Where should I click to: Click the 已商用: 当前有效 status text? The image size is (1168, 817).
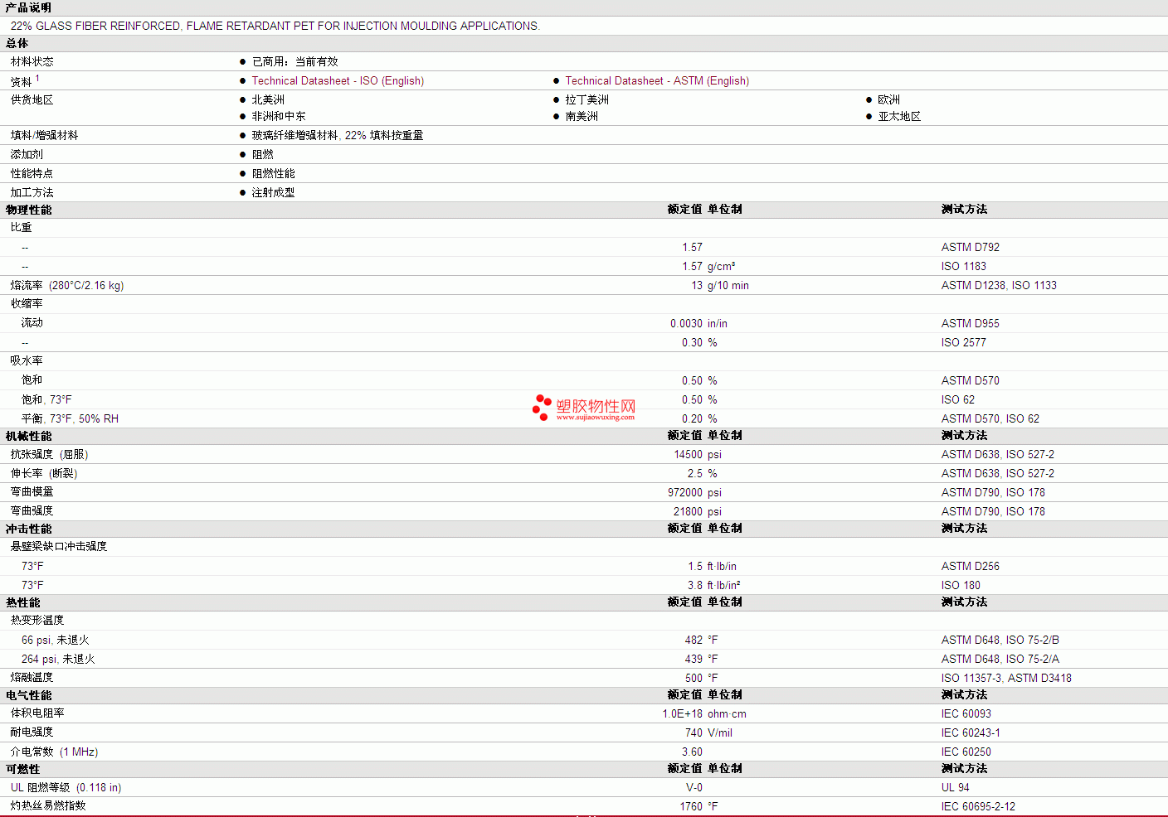coord(294,61)
